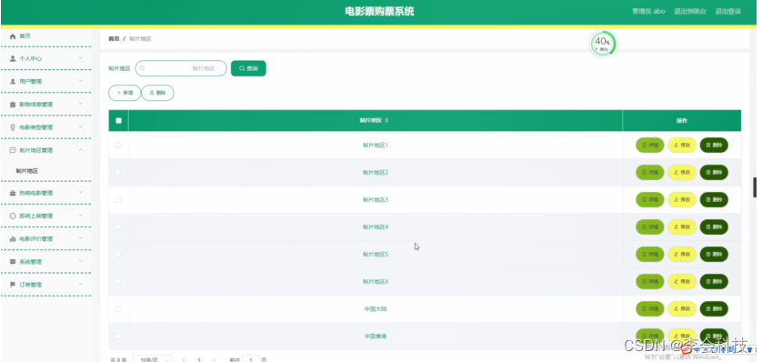762x362 pixels.
Task: View 详情 for 制片地区2
Action: 650,173
